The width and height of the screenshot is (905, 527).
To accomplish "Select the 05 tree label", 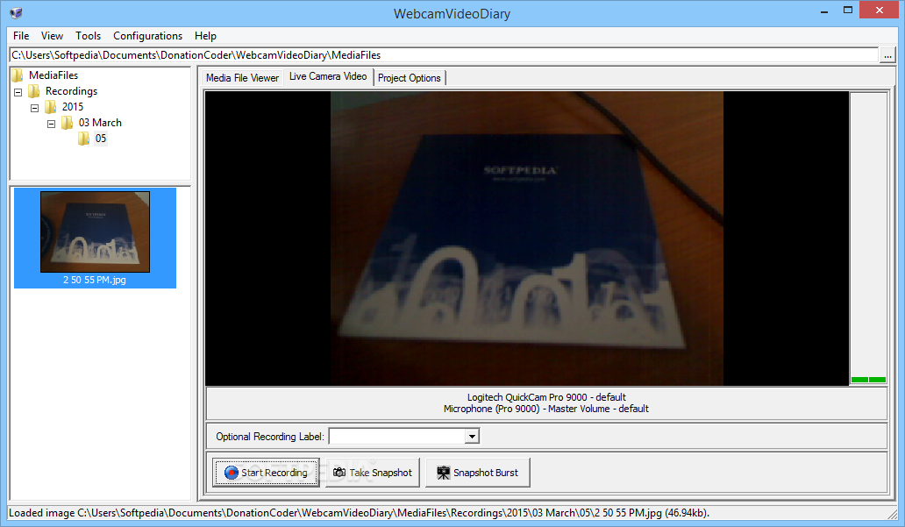I will pos(101,139).
